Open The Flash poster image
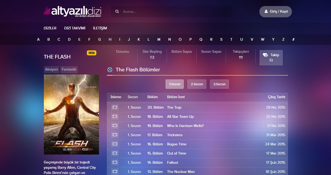The height and width of the screenshot is (175, 331). coord(71,115)
